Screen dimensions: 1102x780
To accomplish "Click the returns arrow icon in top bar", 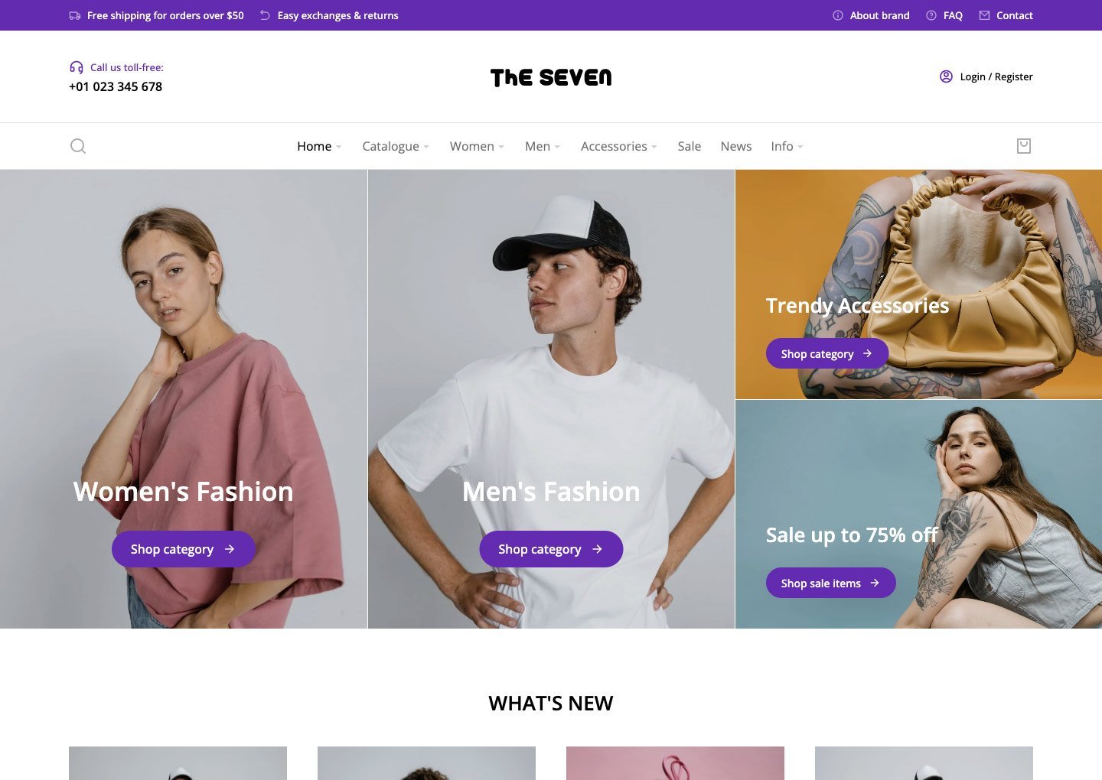I will coord(265,15).
